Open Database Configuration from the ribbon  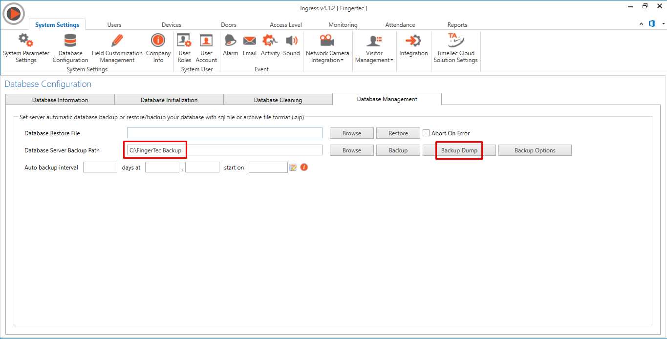click(x=70, y=48)
